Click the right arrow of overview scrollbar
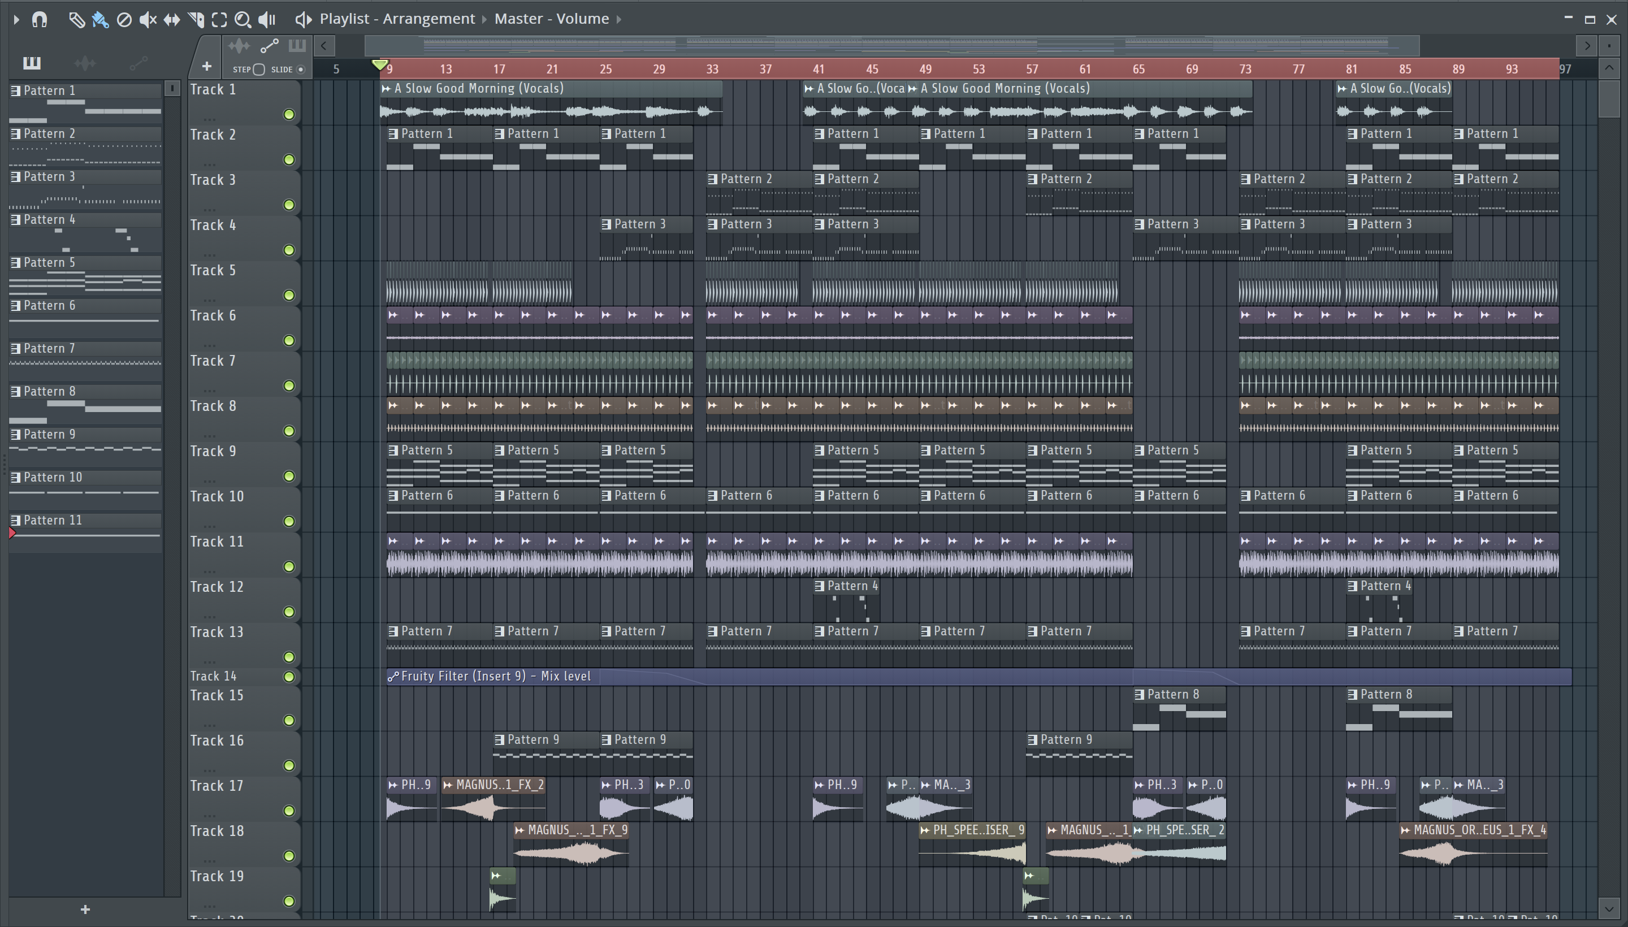This screenshot has width=1628, height=927. (1587, 46)
